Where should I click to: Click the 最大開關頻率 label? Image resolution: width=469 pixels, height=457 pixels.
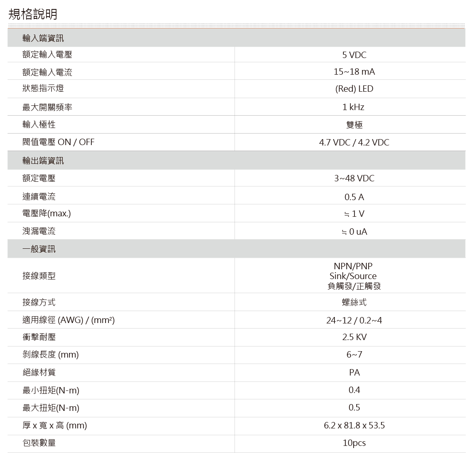(47, 107)
